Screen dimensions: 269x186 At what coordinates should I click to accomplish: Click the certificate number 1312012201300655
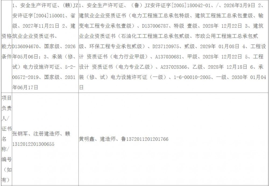[x=33, y=144]
